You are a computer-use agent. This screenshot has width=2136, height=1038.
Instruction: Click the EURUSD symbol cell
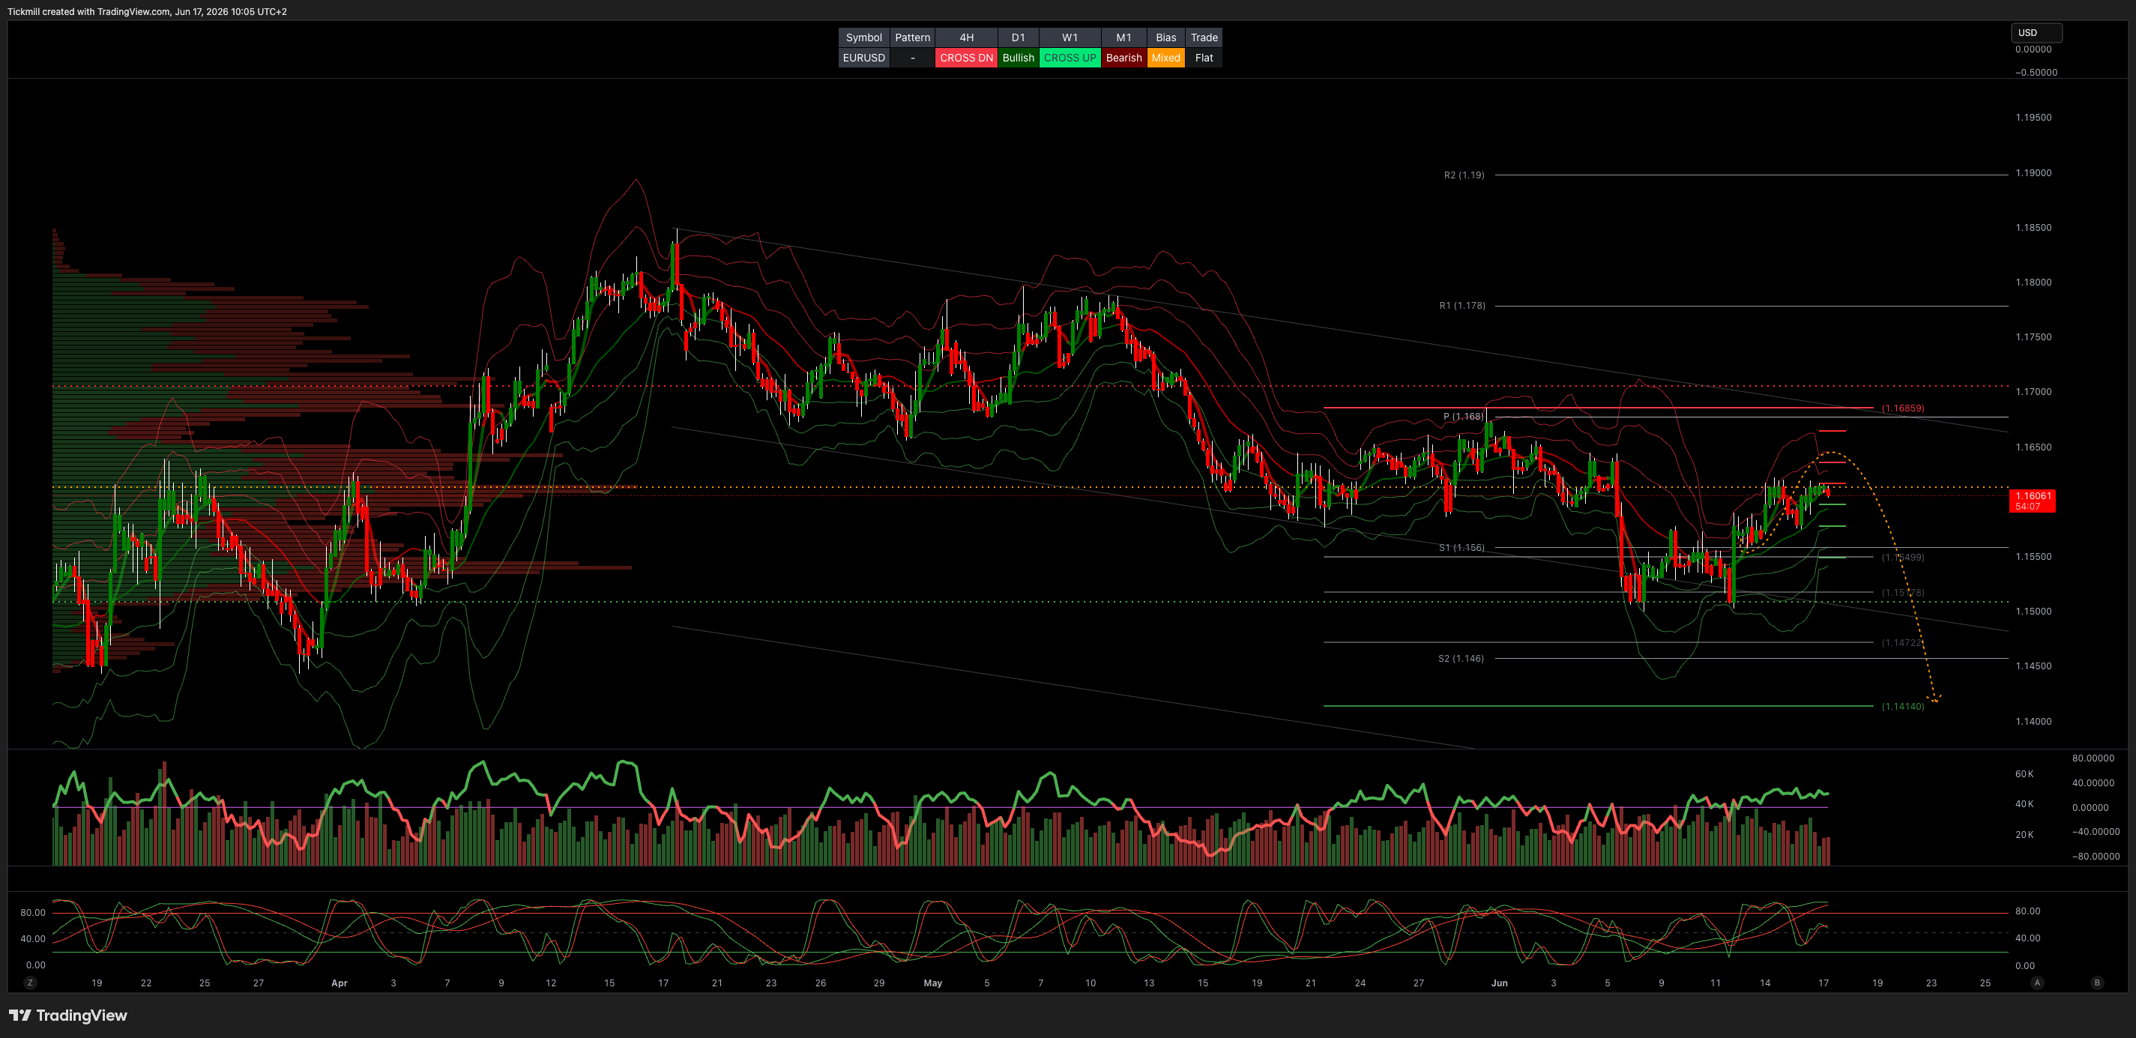click(863, 58)
